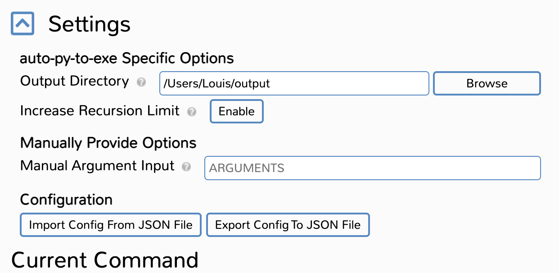The image size is (559, 273).
Task: Click the Configuration subsection heading
Action: (66, 200)
